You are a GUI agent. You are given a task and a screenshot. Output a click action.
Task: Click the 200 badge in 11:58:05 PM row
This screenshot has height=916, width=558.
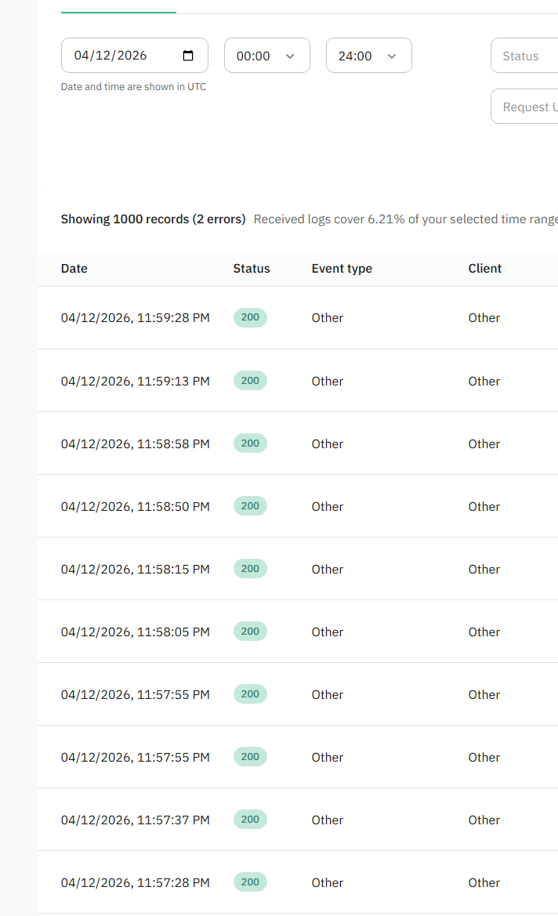click(250, 631)
